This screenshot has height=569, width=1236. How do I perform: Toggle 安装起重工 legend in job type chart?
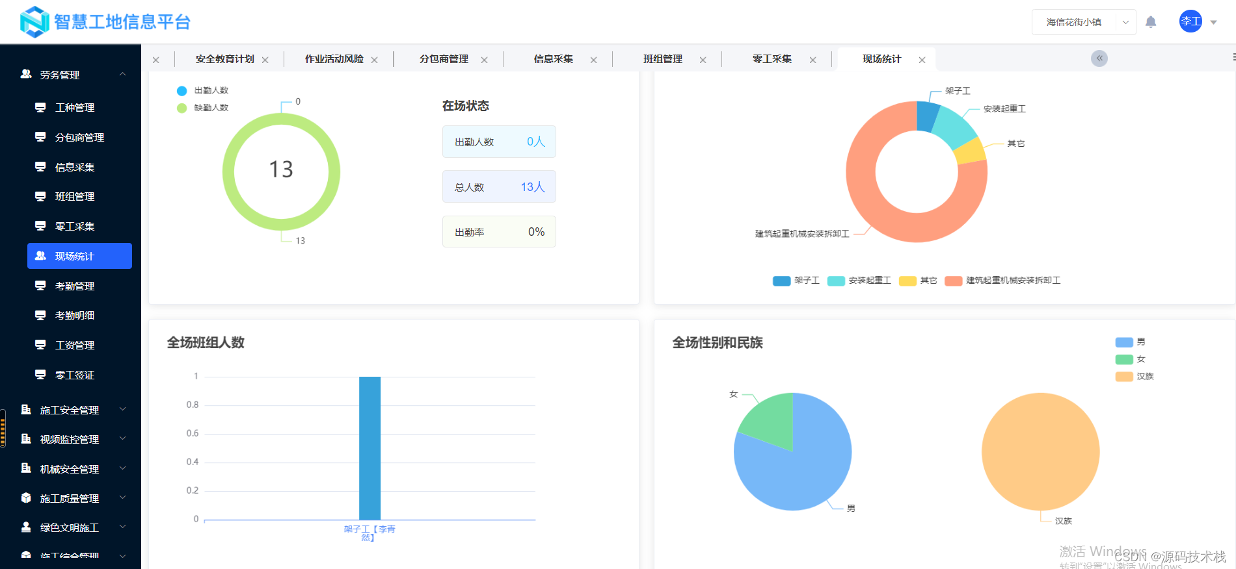coord(859,281)
